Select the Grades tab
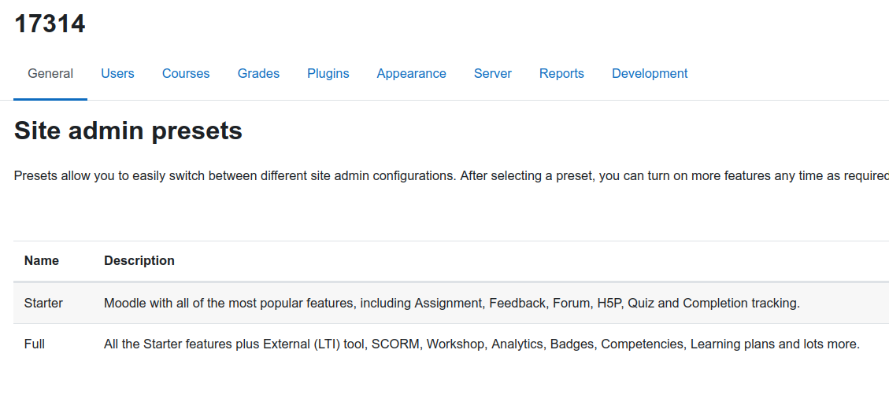The height and width of the screenshot is (405, 889). pos(258,74)
